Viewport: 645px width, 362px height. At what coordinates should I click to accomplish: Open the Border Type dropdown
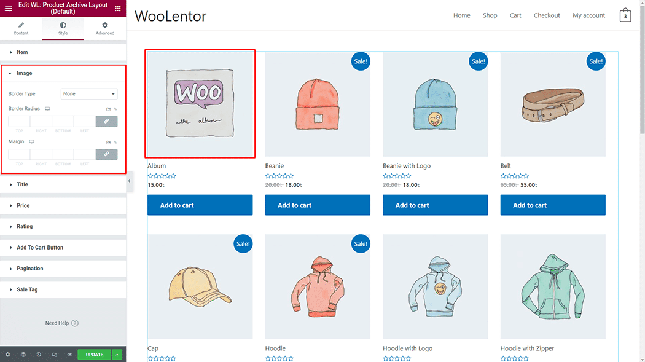(x=89, y=94)
